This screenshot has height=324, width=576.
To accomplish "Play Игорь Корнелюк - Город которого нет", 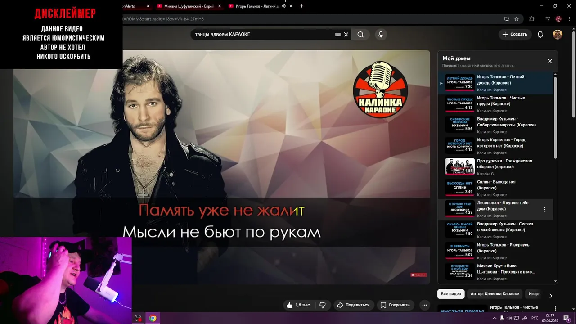I will coord(495,146).
